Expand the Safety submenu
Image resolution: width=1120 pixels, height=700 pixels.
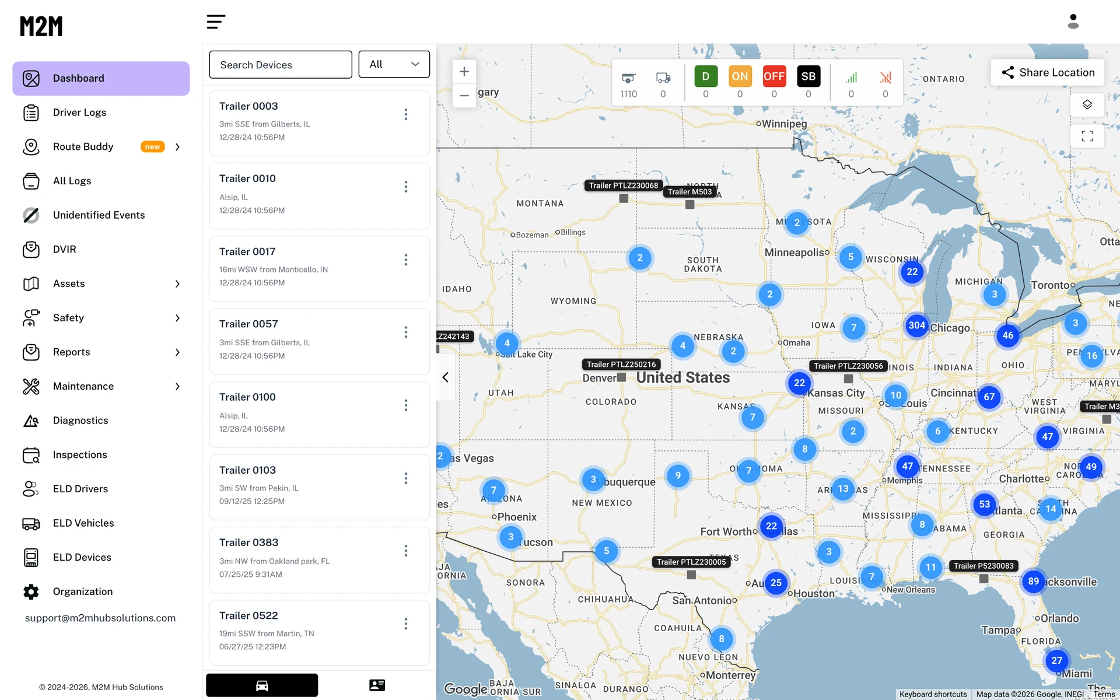pyautogui.click(x=177, y=318)
